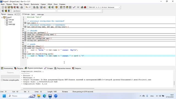Open the Компилятор bottom tab
Viewport: 176px width, 99px height.
pyautogui.click(x=7, y=68)
